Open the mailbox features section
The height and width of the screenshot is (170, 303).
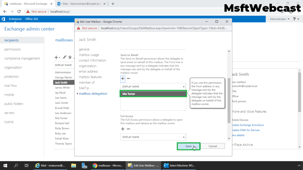(x=90, y=77)
